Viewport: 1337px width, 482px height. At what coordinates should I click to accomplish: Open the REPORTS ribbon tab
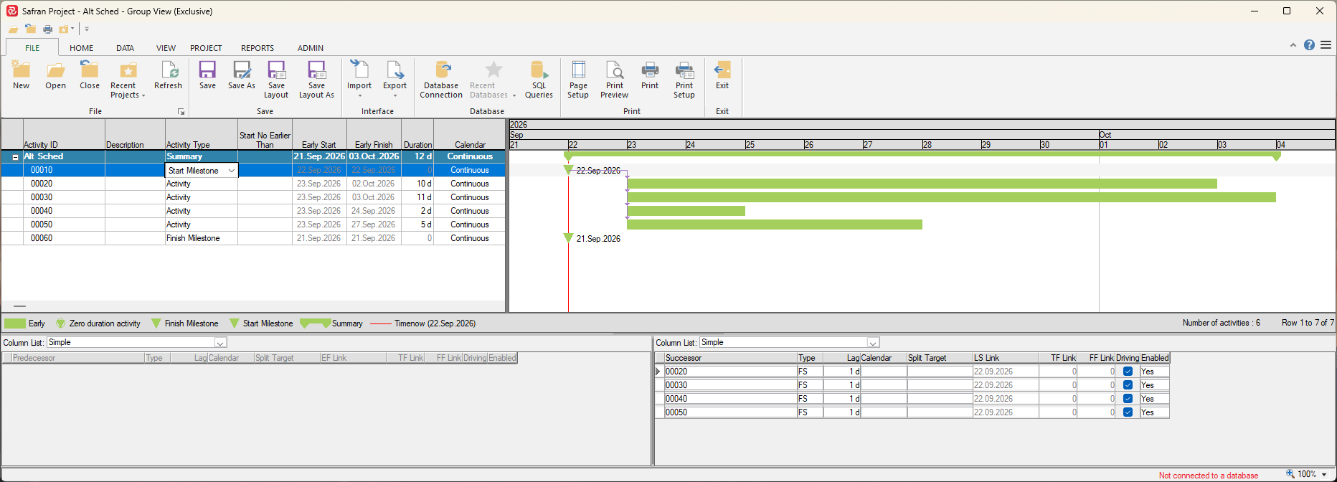click(x=258, y=48)
